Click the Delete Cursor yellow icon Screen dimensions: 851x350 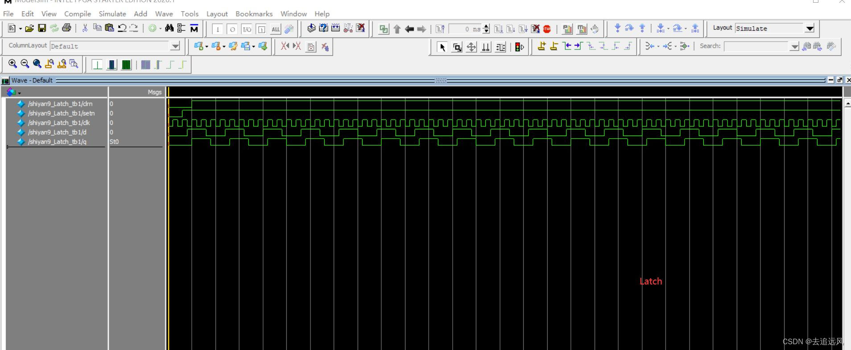554,46
